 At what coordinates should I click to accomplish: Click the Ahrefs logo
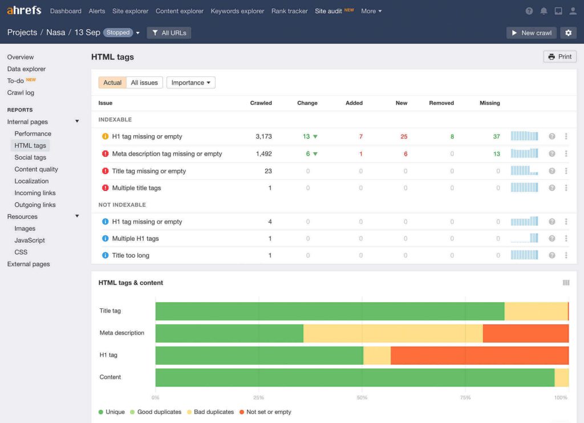pyautogui.click(x=23, y=10)
